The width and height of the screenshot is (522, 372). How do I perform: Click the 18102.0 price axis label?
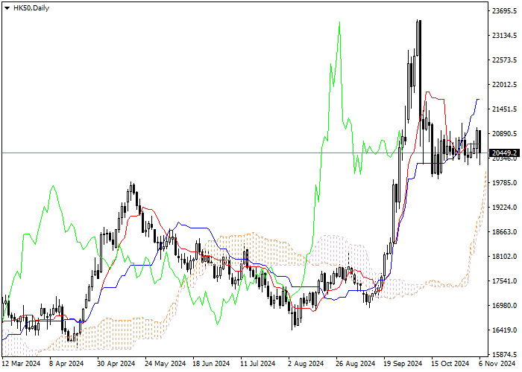point(504,257)
